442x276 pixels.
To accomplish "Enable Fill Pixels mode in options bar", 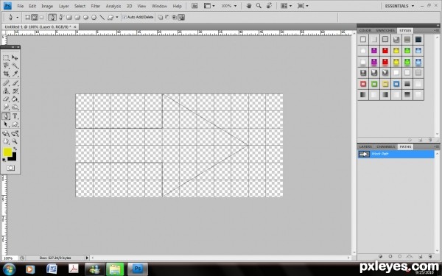I will [42, 18].
